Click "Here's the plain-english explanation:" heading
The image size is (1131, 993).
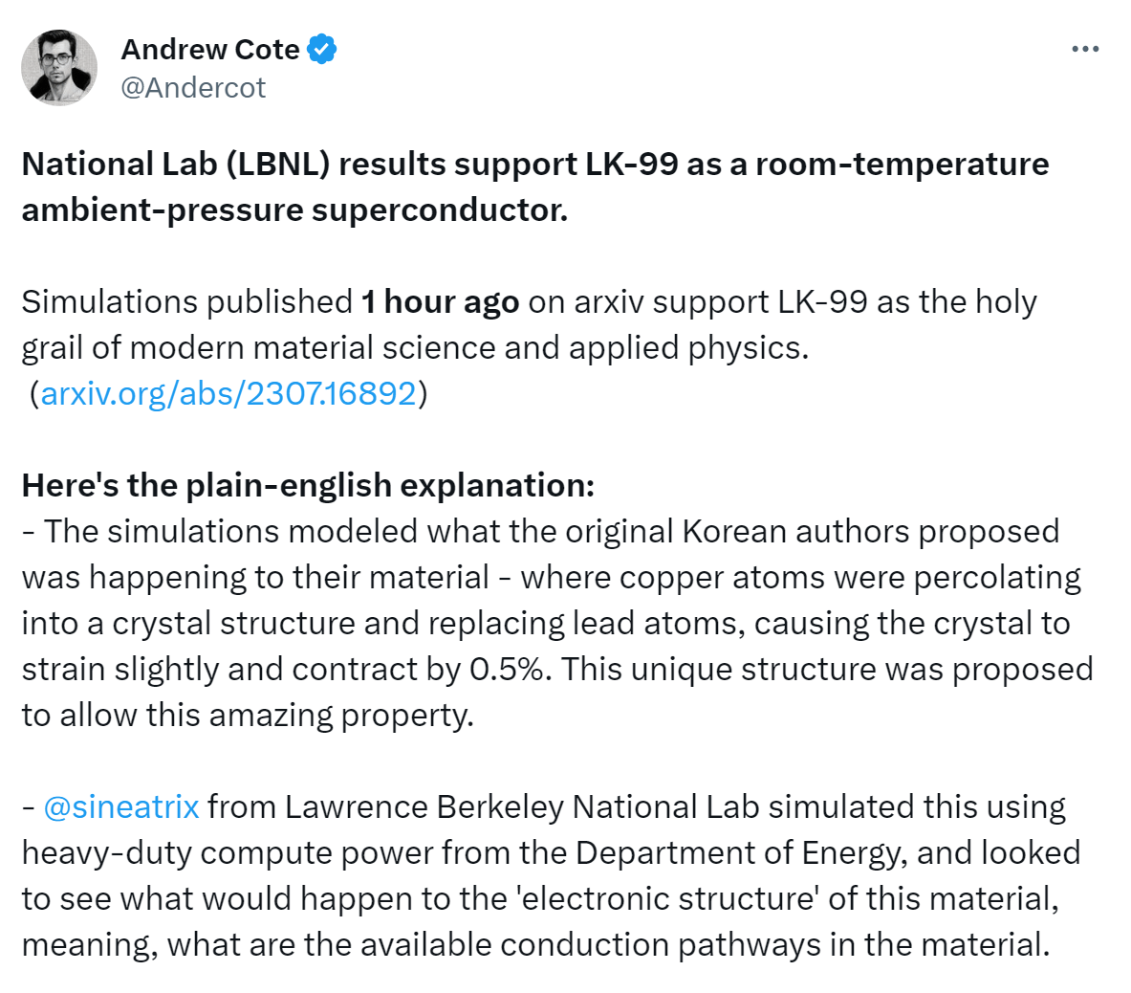click(308, 485)
